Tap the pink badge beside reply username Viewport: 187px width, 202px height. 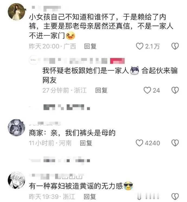(x=117, y=61)
